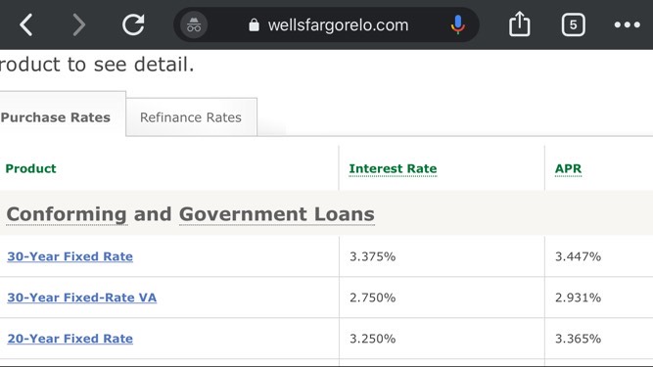Open the 30-Year Fixed Rate link
This screenshot has height=367, width=653.
pos(70,256)
